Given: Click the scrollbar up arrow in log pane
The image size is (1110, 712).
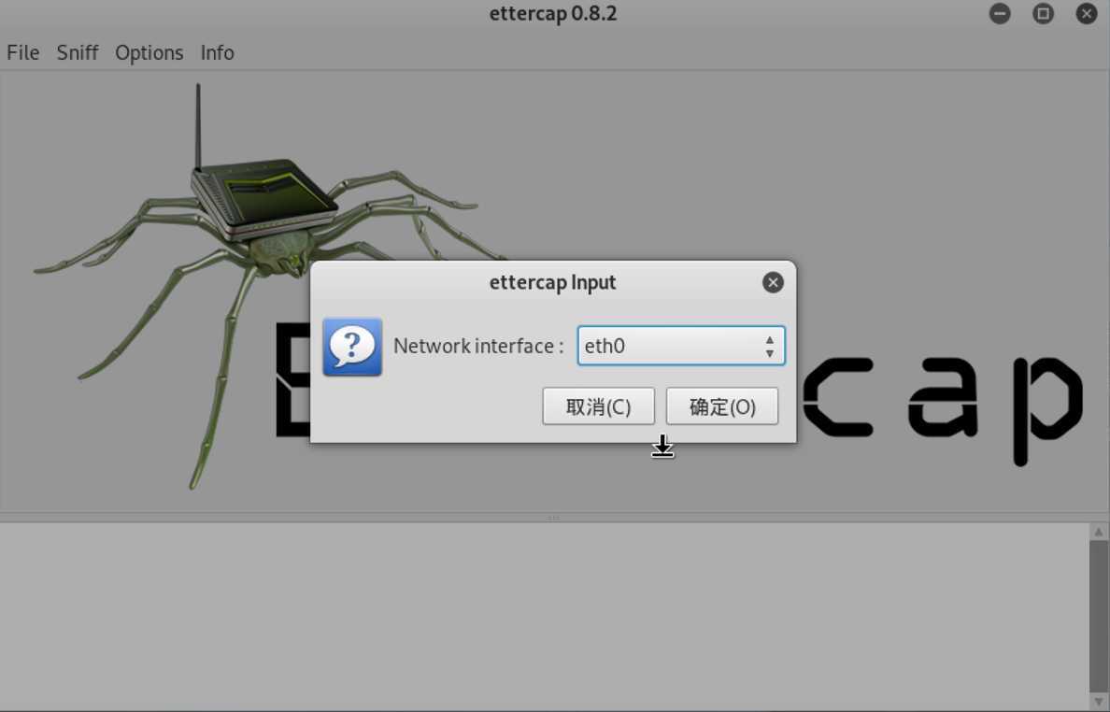Looking at the screenshot, I should (x=1098, y=532).
